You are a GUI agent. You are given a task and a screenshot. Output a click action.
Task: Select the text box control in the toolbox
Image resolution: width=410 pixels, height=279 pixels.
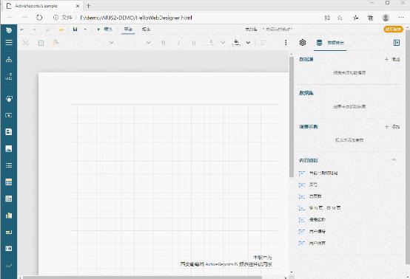click(x=9, y=115)
